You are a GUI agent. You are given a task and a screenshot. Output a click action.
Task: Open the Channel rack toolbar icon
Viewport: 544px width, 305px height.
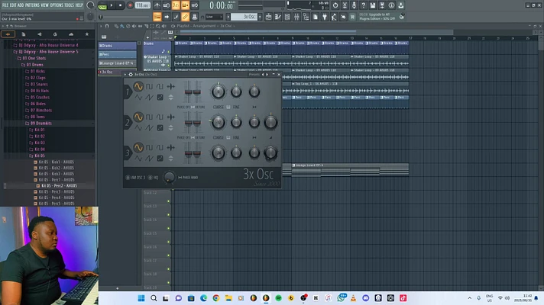[x=287, y=17]
